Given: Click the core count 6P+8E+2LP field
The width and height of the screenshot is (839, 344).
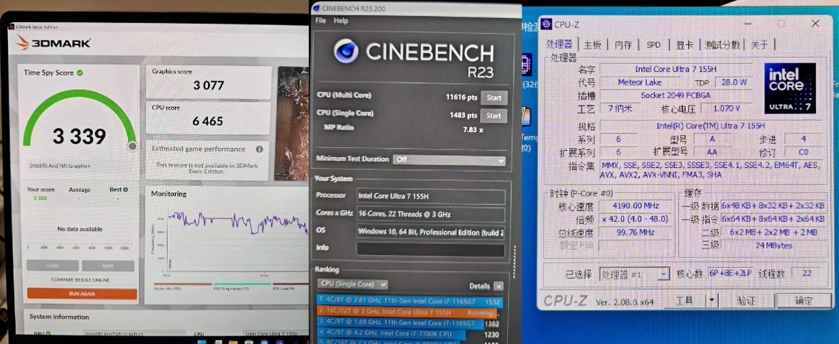Looking at the screenshot, I should 732,274.
